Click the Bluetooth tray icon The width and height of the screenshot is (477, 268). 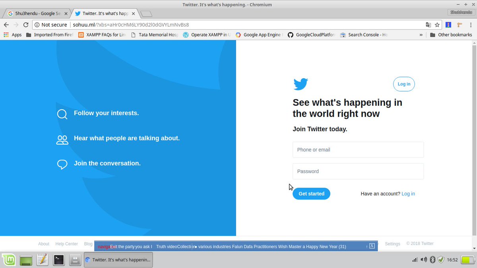(433, 260)
